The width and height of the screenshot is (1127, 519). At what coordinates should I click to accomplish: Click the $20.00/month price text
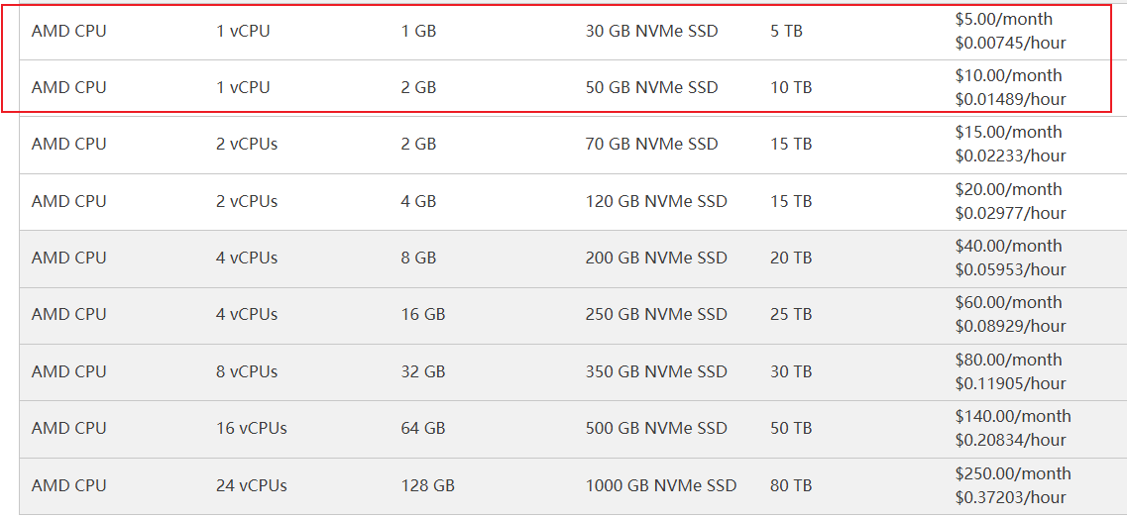pos(1008,189)
